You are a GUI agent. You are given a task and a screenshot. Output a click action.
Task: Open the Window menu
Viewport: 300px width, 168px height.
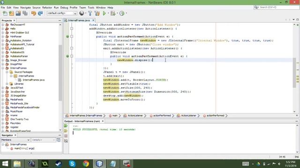[x=101, y=7]
